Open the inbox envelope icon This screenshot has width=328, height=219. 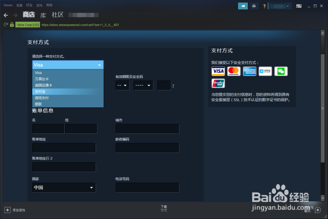[254, 6]
